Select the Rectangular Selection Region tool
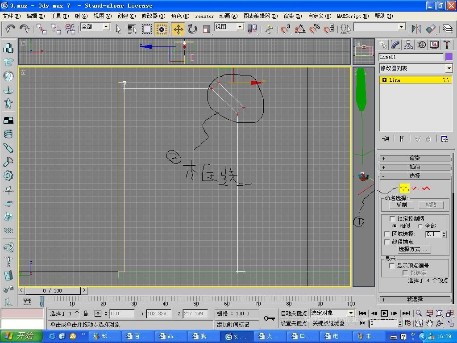Image resolution: width=457 pixels, height=343 pixels. (x=146, y=29)
